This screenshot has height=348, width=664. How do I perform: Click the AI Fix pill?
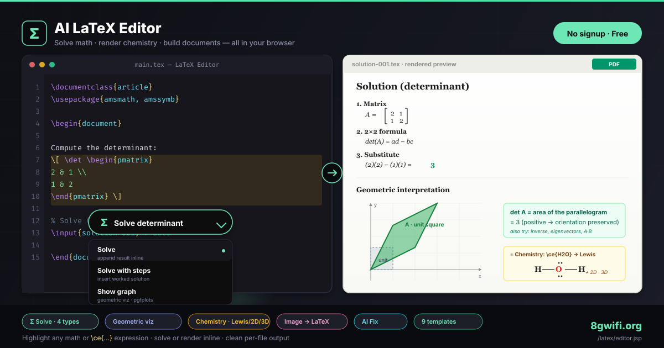pyautogui.click(x=381, y=321)
